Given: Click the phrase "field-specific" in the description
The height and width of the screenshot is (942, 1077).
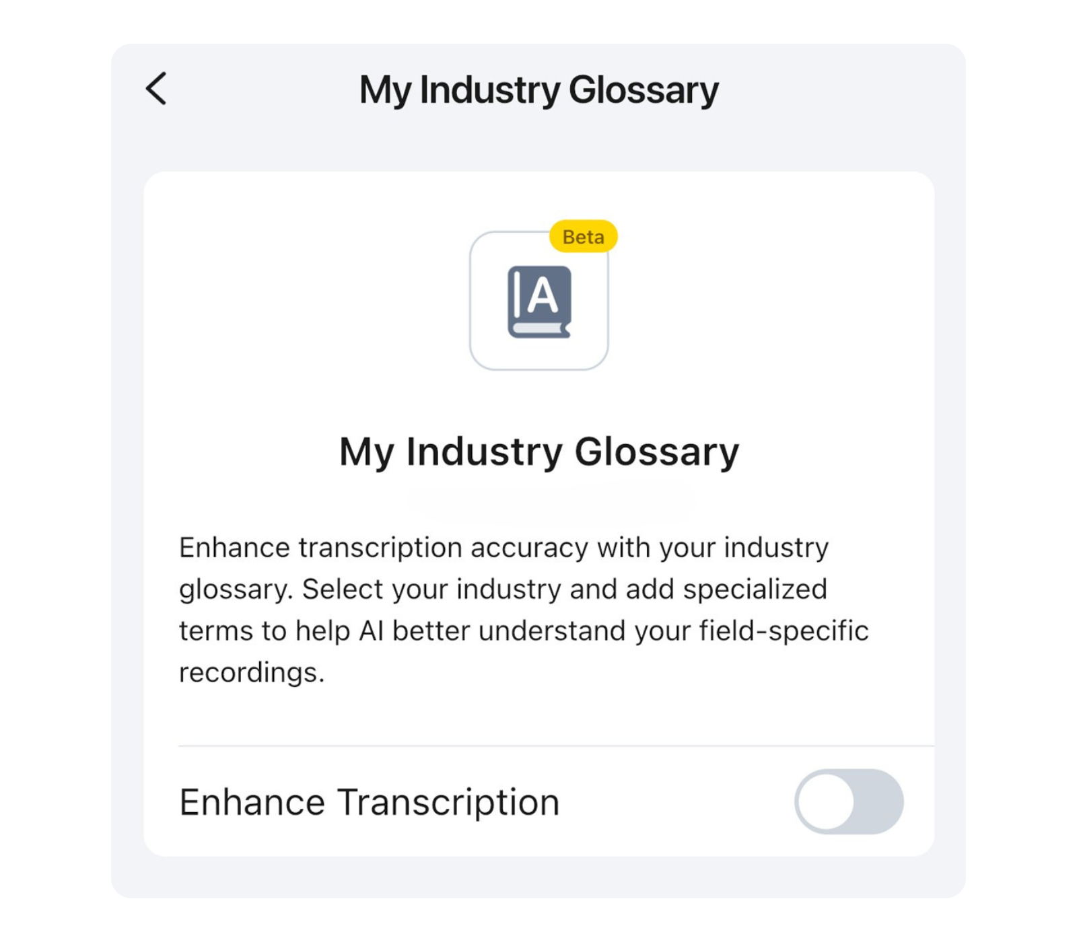Looking at the screenshot, I should click(784, 631).
